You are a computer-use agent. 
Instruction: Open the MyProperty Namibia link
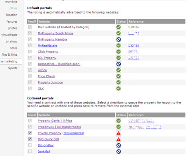tap(52, 39)
